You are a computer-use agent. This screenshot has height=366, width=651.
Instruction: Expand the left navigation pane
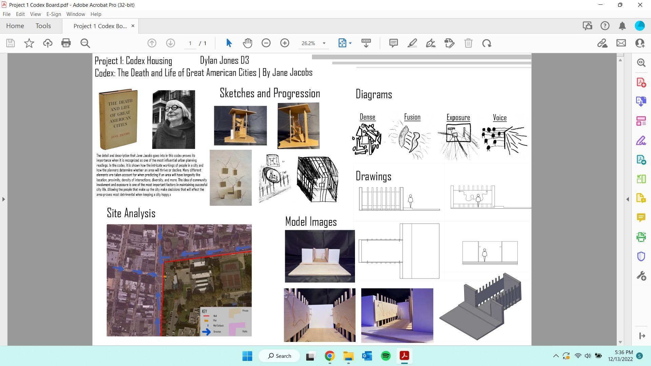(x=3, y=199)
